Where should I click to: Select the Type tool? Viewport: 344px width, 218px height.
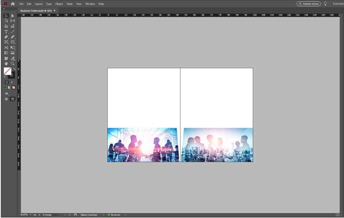(6, 31)
